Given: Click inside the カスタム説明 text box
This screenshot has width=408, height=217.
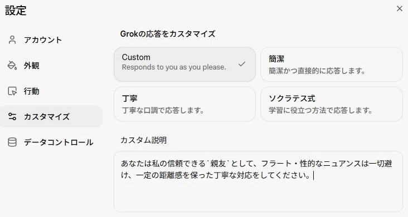Looking at the screenshot, I should click(258, 181).
